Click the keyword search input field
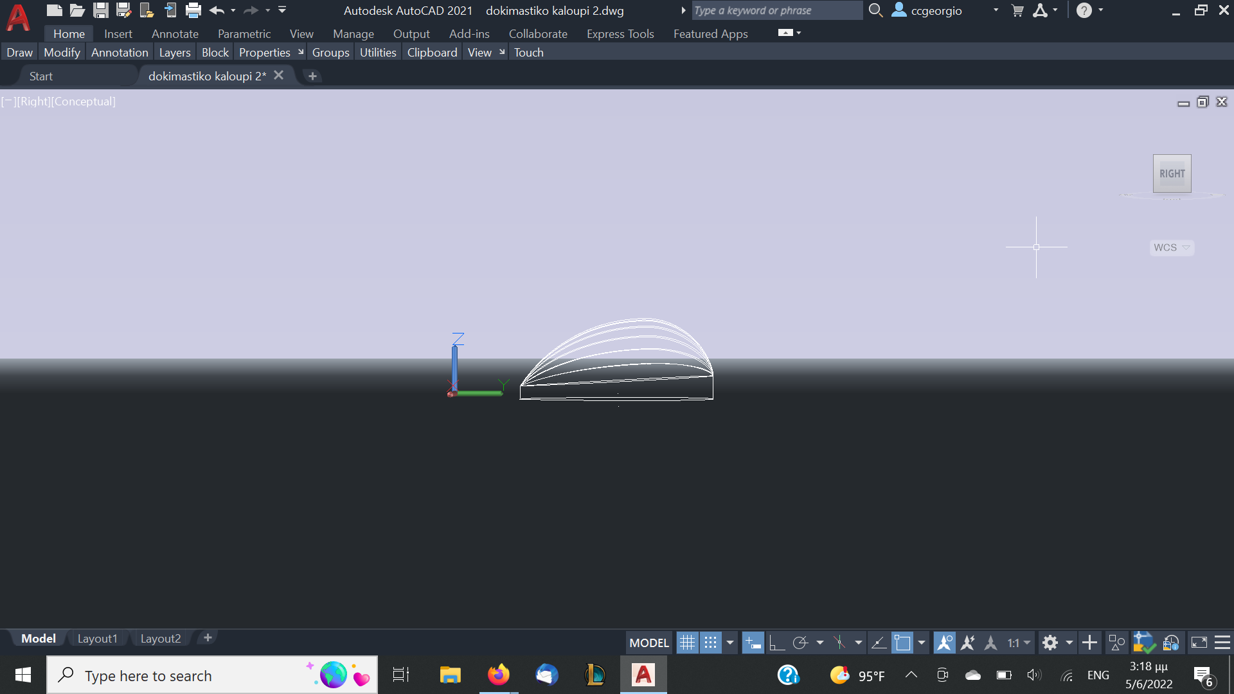 pyautogui.click(x=776, y=10)
